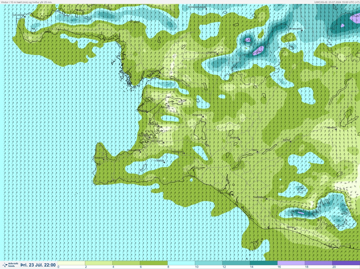Select the Holtavörðuheiði station marker

coord(206,9)
